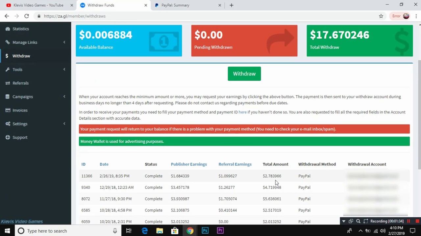The height and width of the screenshot is (236, 421).
Task: Sort by Referral Earnings column
Action: pyautogui.click(x=235, y=164)
